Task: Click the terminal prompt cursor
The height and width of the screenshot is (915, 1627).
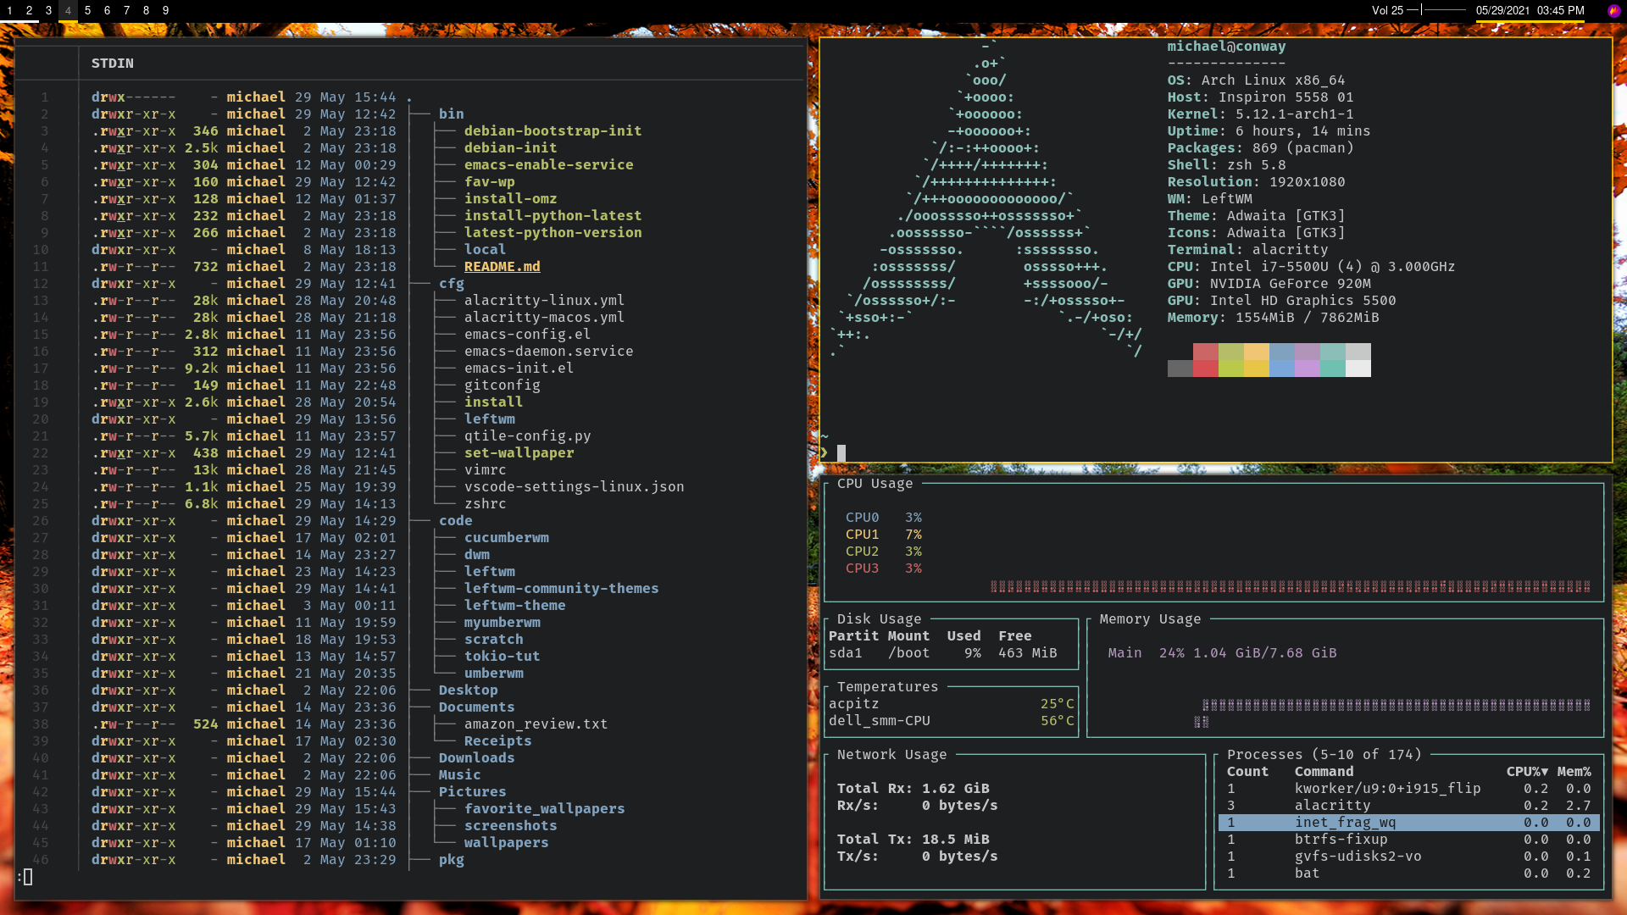Action: pos(841,452)
